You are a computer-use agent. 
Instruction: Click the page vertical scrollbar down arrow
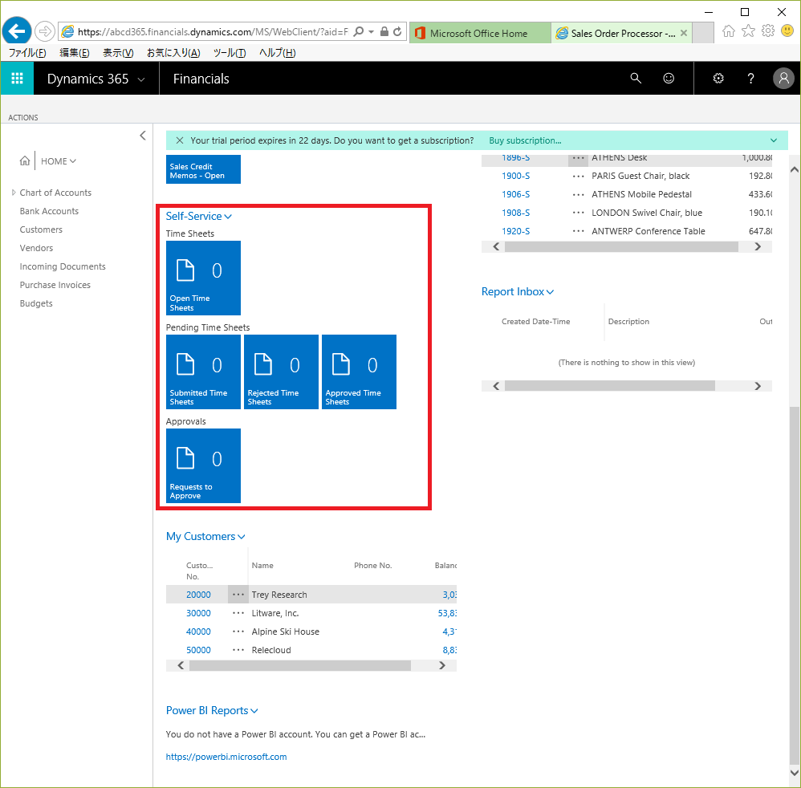[x=794, y=772]
